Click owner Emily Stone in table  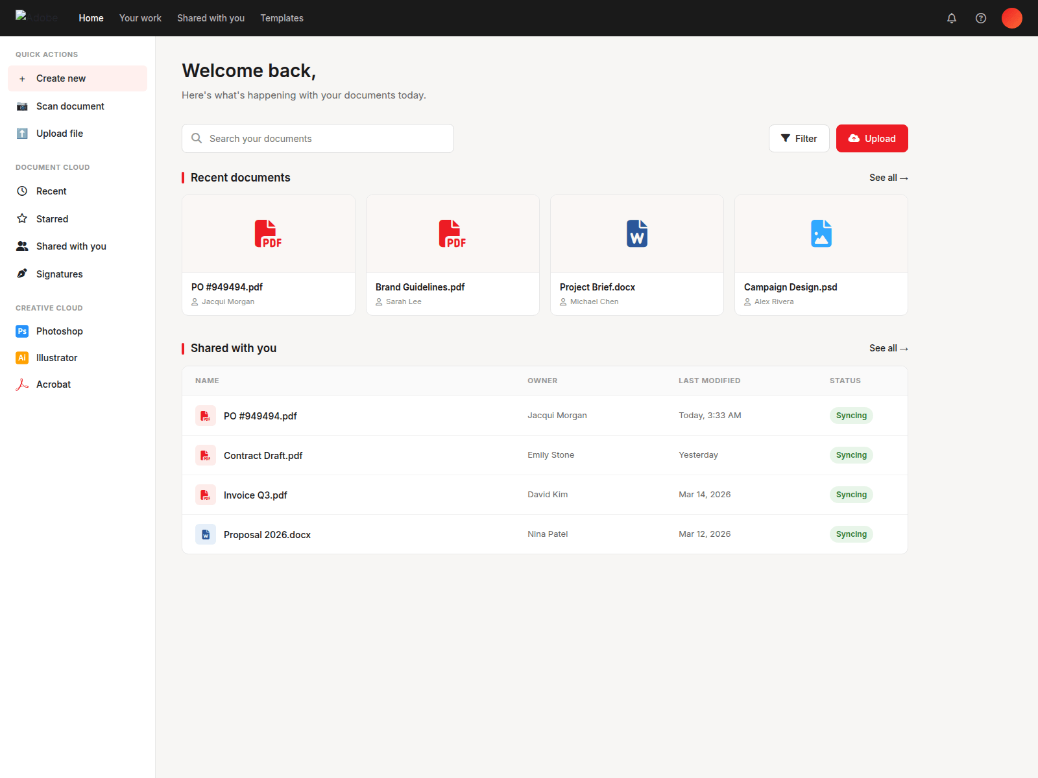[551, 455]
